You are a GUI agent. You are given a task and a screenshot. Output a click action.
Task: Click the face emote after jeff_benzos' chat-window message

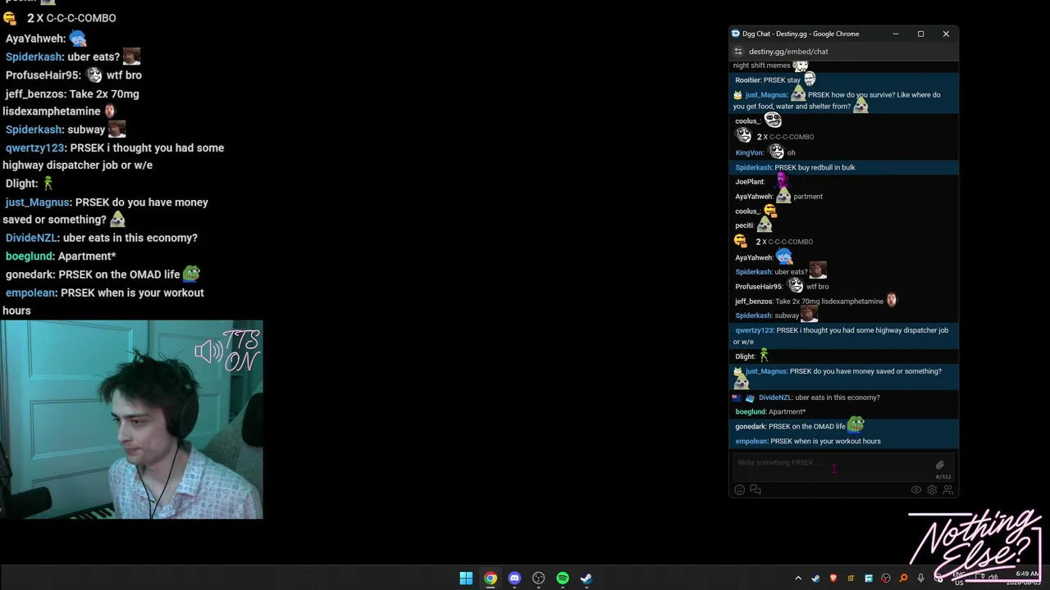pyautogui.click(x=892, y=300)
